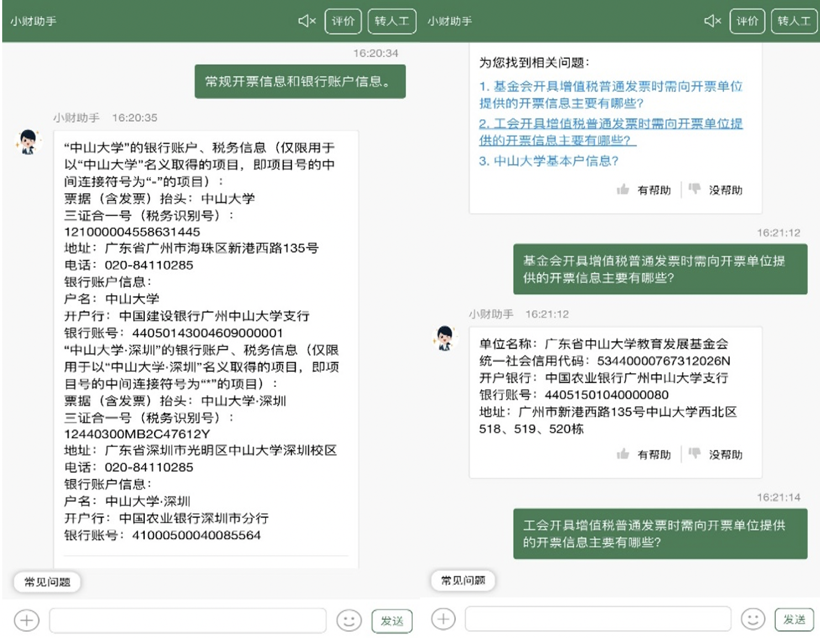
Task: Click thumbs-down 没帮助 under related questions list
Action: (x=716, y=190)
